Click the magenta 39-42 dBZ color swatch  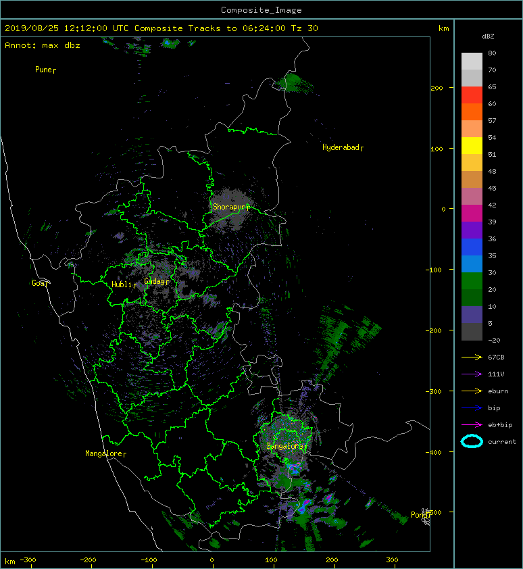[x=472, y=213]
